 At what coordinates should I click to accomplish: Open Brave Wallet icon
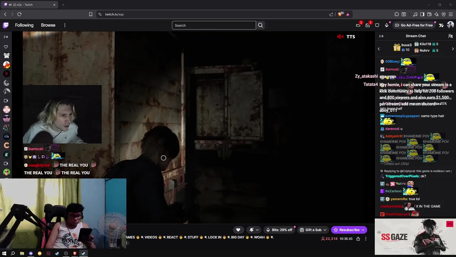click(429, 14)
